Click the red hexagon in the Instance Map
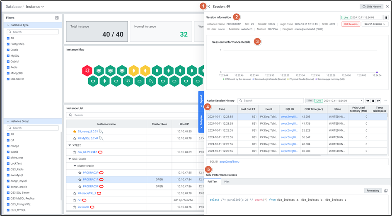 tap(87, 71)
